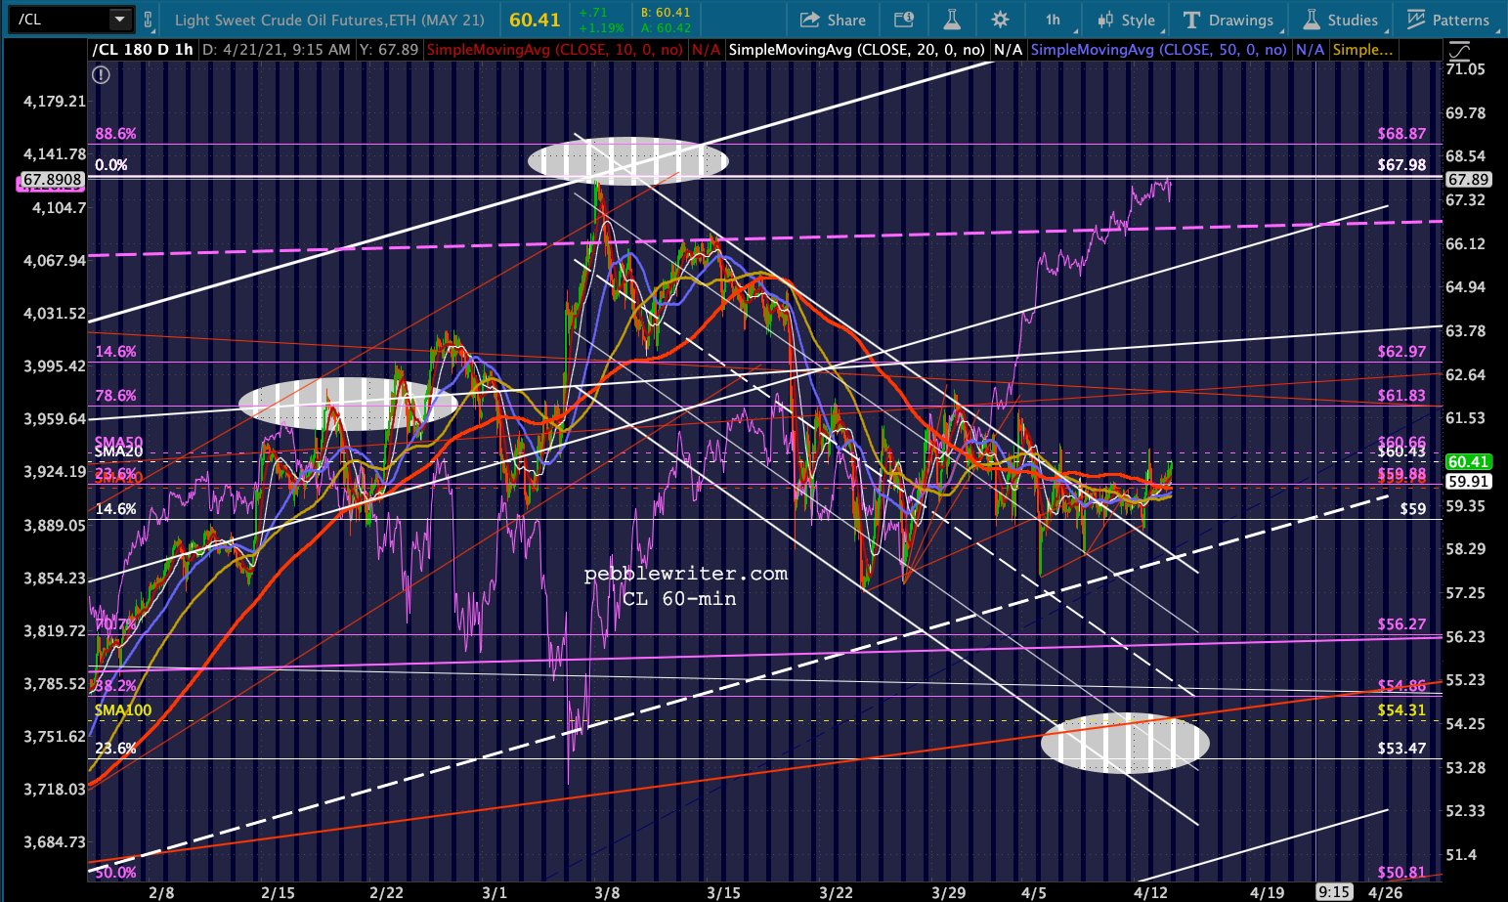Click the /CL 180 D 1h chart label
The image size is (1508, 902).
[143, 50]
